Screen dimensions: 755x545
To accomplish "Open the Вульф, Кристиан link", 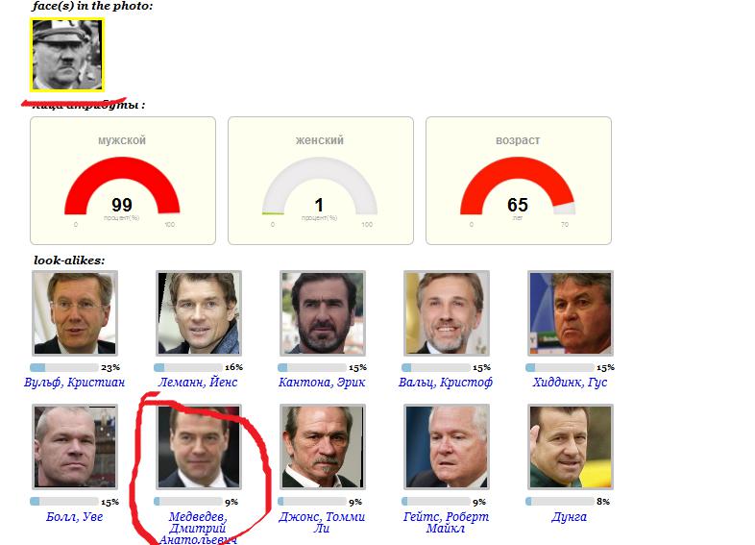I will pos(74,383).
